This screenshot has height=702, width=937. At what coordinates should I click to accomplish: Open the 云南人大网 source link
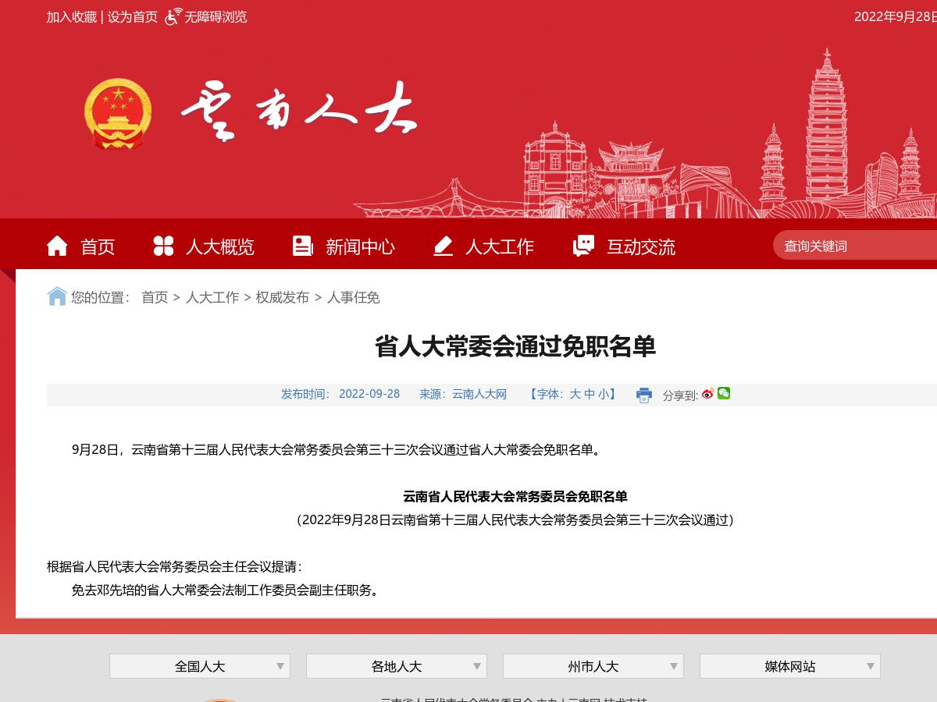click(x=479, y=394)
